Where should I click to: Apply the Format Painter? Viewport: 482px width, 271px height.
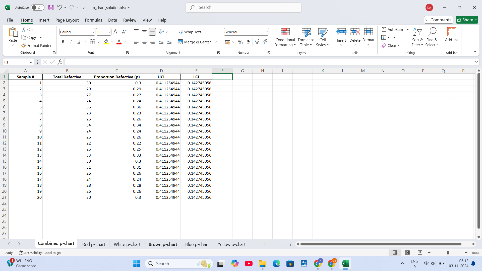coord(37,45)
